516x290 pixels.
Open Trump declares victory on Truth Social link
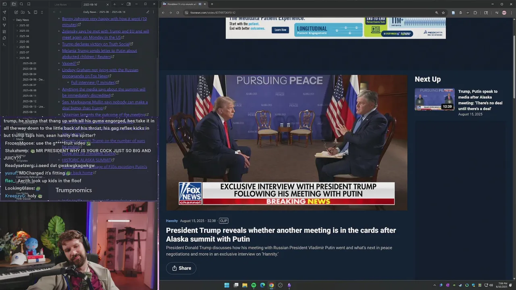(x=96, y=44)
